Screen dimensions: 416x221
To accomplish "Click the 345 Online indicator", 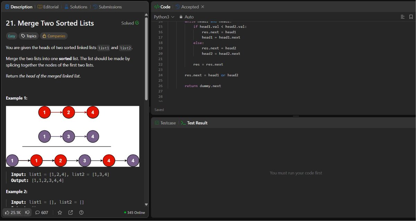I will point(135,212).
